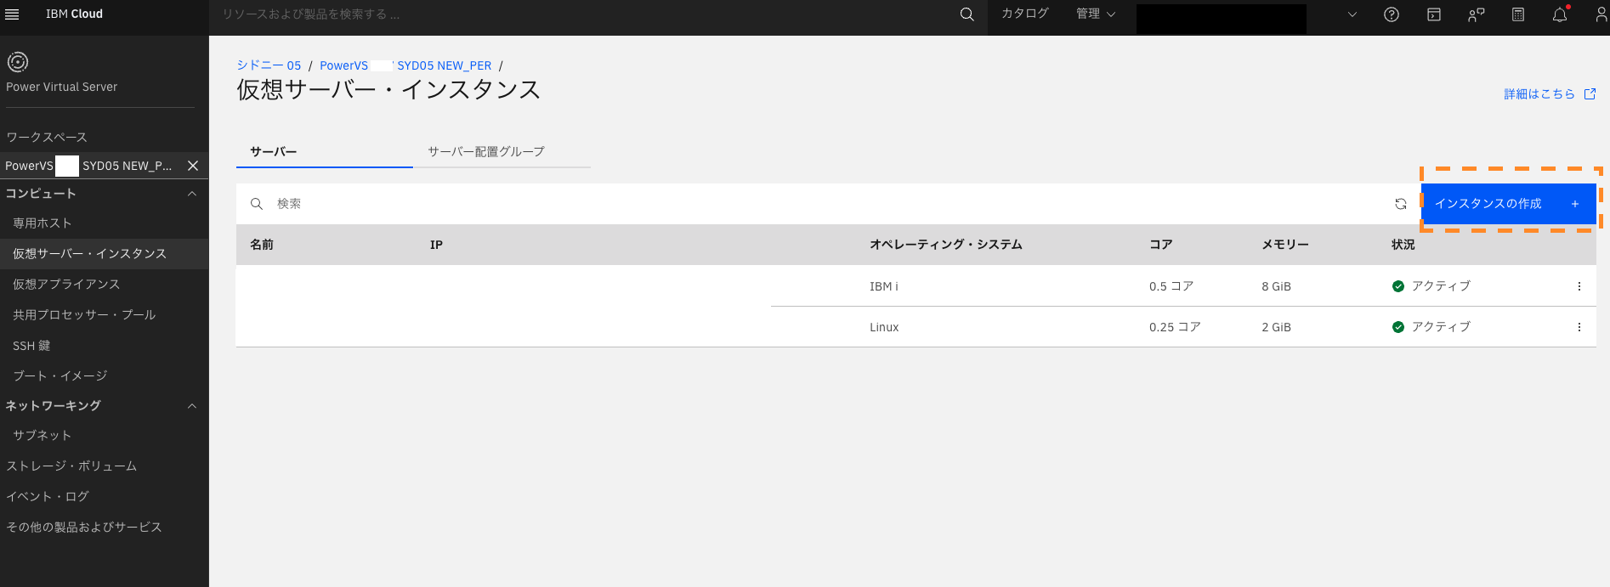This screenshot has height=587, width=1610.
Task: Click the Power Virtual Server logo icon
Action: (18, 62)
